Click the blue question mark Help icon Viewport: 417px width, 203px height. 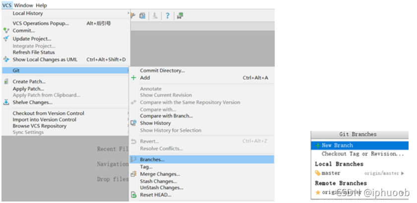167,16
